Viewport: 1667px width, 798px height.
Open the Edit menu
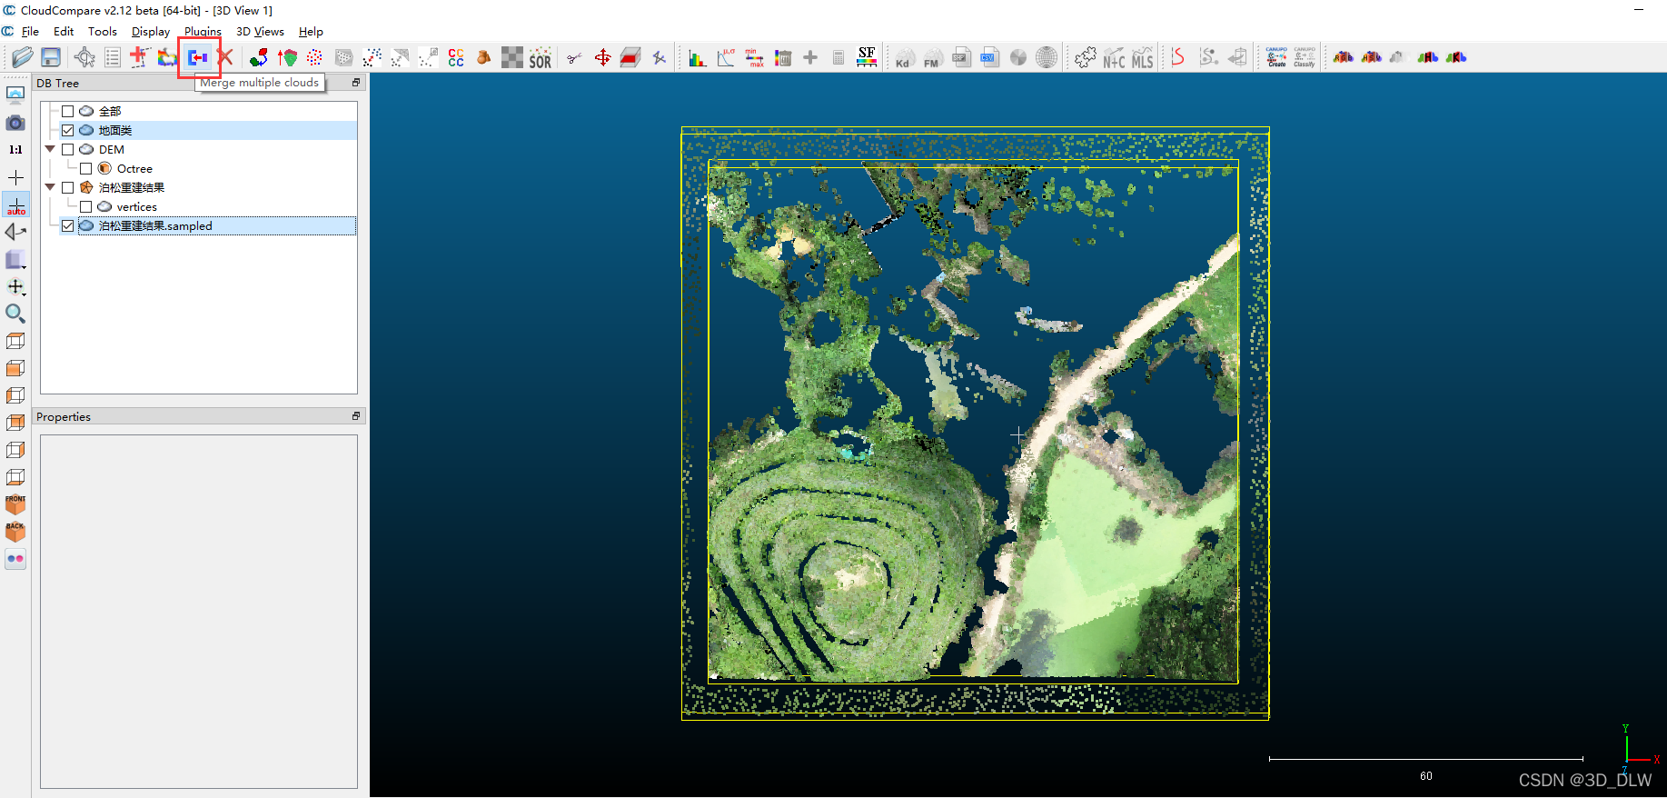coord(64,31)
